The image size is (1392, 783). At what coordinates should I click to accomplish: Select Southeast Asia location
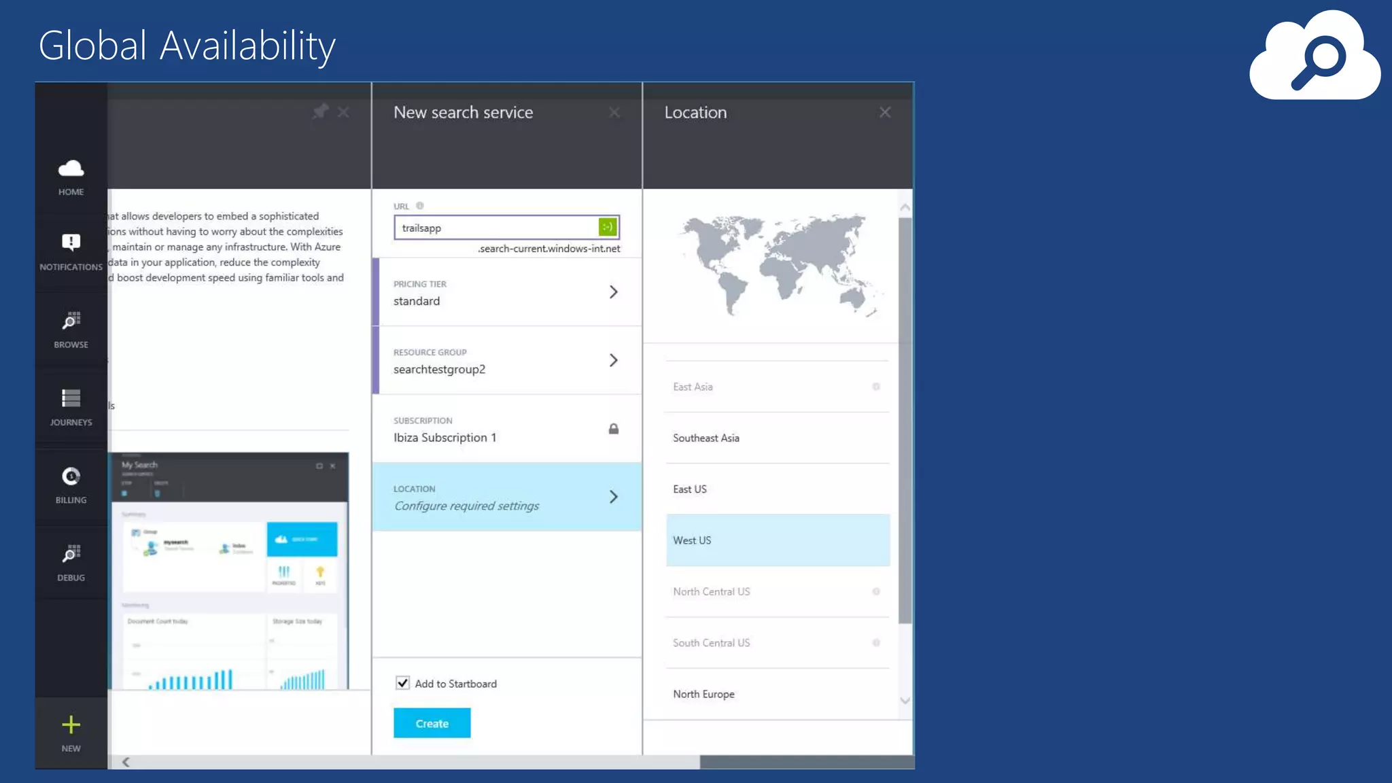click(777, 438)
